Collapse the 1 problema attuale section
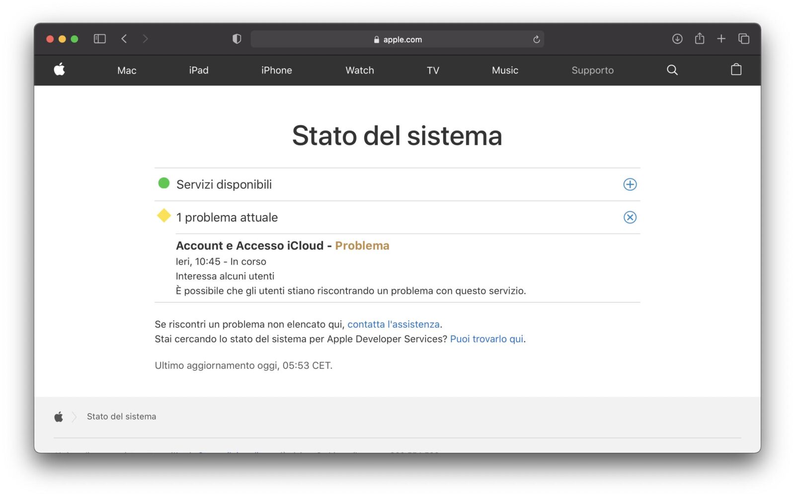 point(630,217)
